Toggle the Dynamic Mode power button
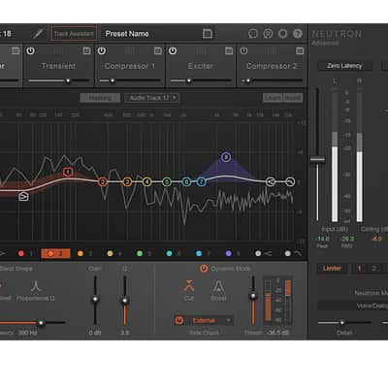The width and height of the screenshot is (388, 388). point(204,269)
